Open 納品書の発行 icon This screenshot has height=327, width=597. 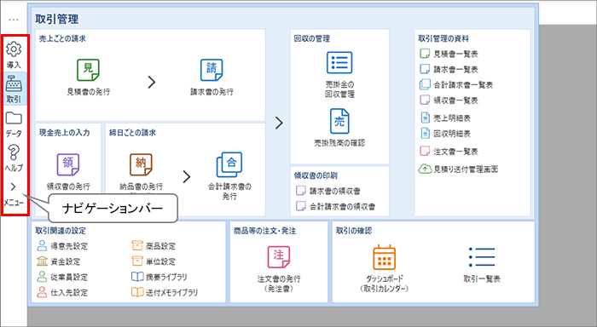141,164
